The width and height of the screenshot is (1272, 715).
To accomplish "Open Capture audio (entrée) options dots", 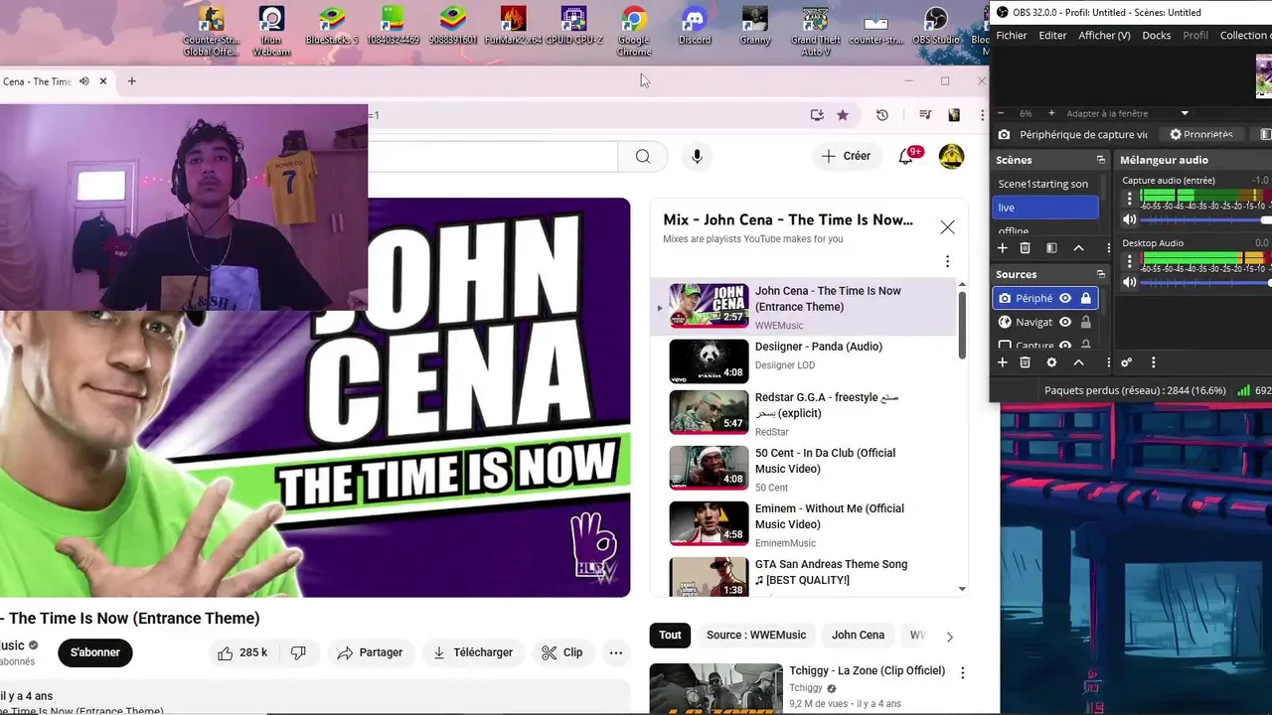I will point(1129,199).
